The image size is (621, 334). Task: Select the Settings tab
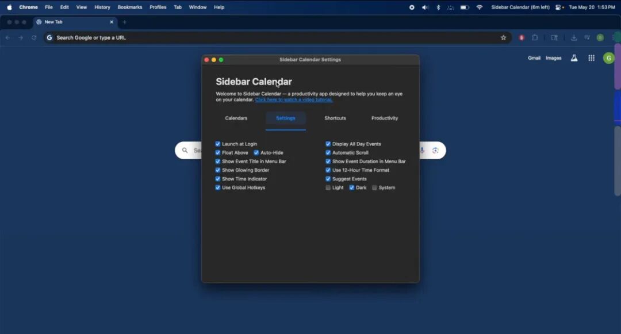pyautogui.click(x=286, y=118)
